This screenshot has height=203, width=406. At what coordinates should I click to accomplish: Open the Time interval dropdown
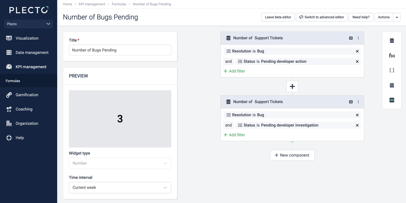pyautogui.click(x=120, y=187)
